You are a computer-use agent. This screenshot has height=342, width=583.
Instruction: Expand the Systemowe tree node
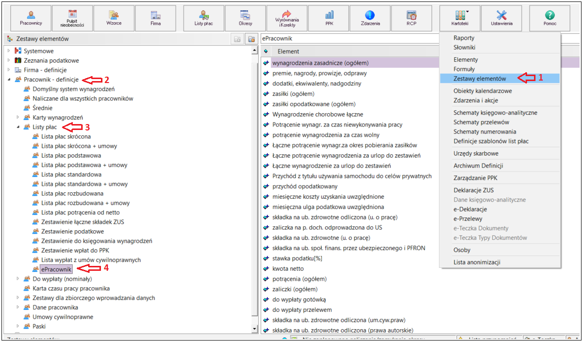tap(9, 50)
